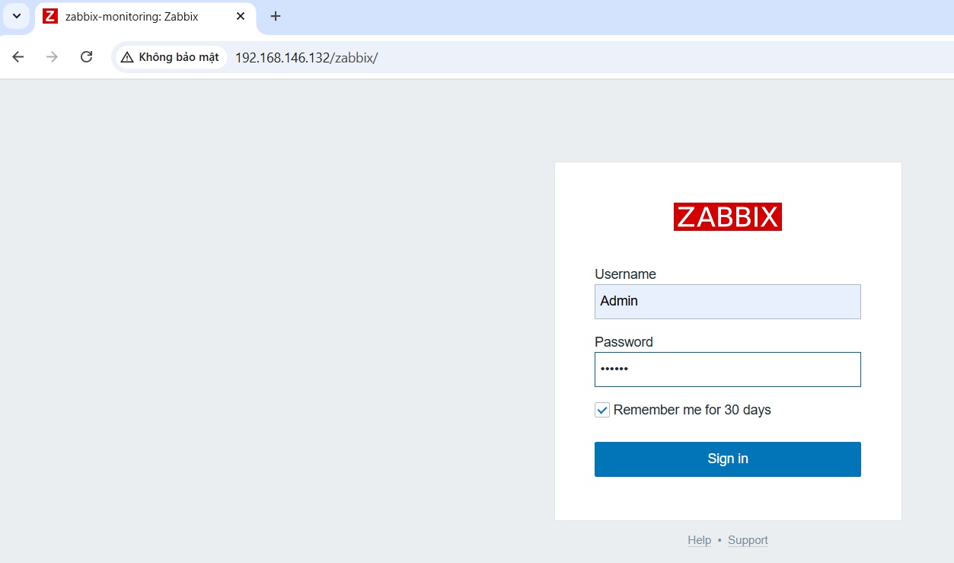
Task: Focus the Username field containing Admin
Action: pyautogui.click(x=727, y=302)
